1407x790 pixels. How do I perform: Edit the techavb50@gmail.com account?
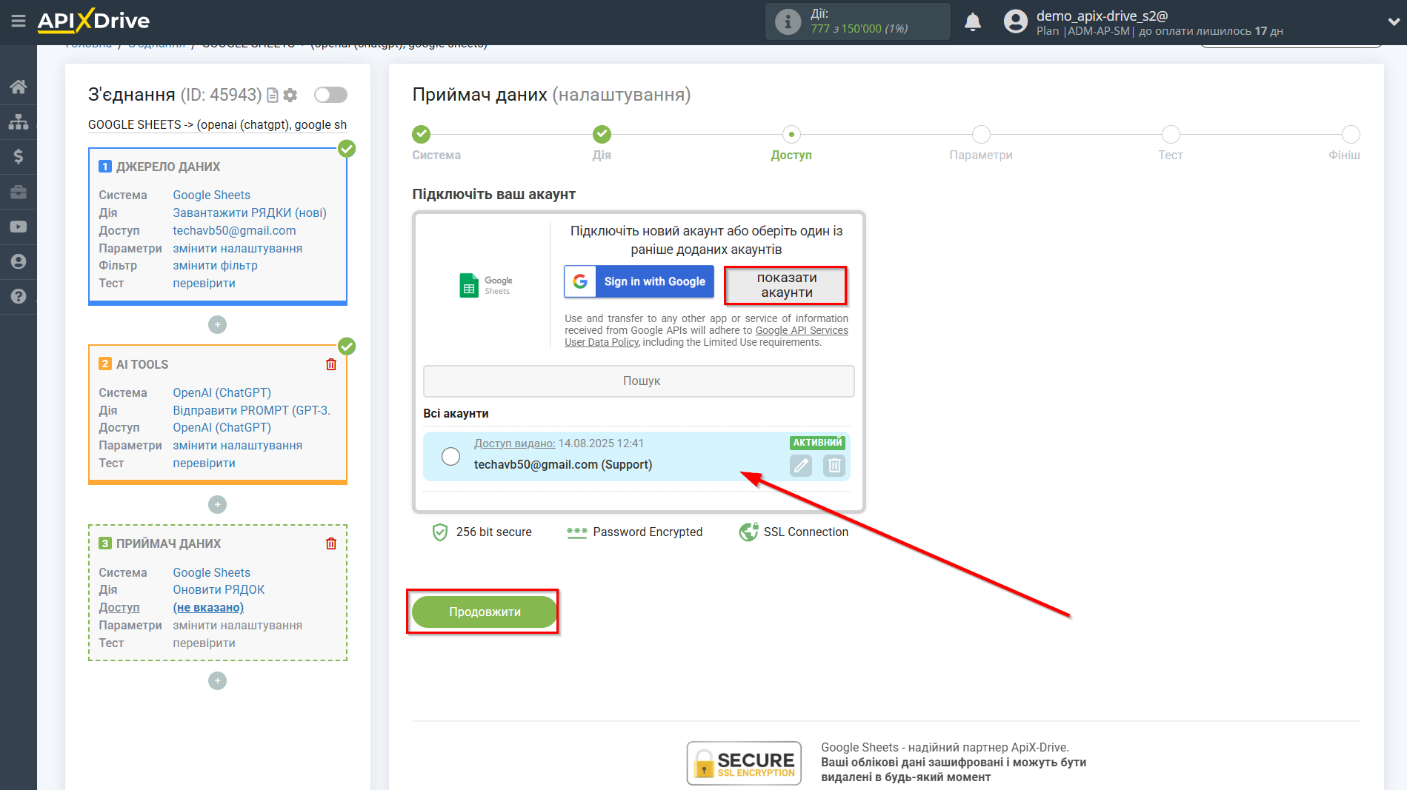tap(801, 465)
